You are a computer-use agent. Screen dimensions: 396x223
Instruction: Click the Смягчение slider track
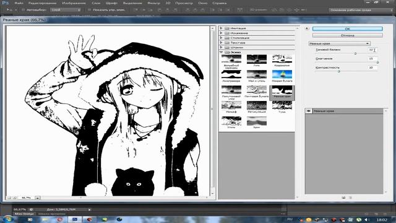346,62
